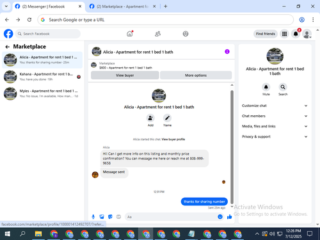Search in conversation using the magnifier icon
The width and height of the screenshot is (320, 240).
click(x=283, y=87)
